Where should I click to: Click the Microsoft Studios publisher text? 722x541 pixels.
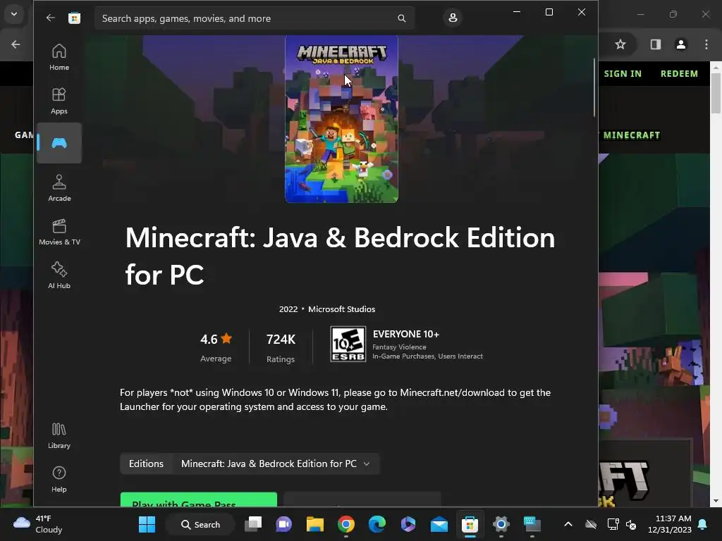pyautogui.click(x=342, y=309)
